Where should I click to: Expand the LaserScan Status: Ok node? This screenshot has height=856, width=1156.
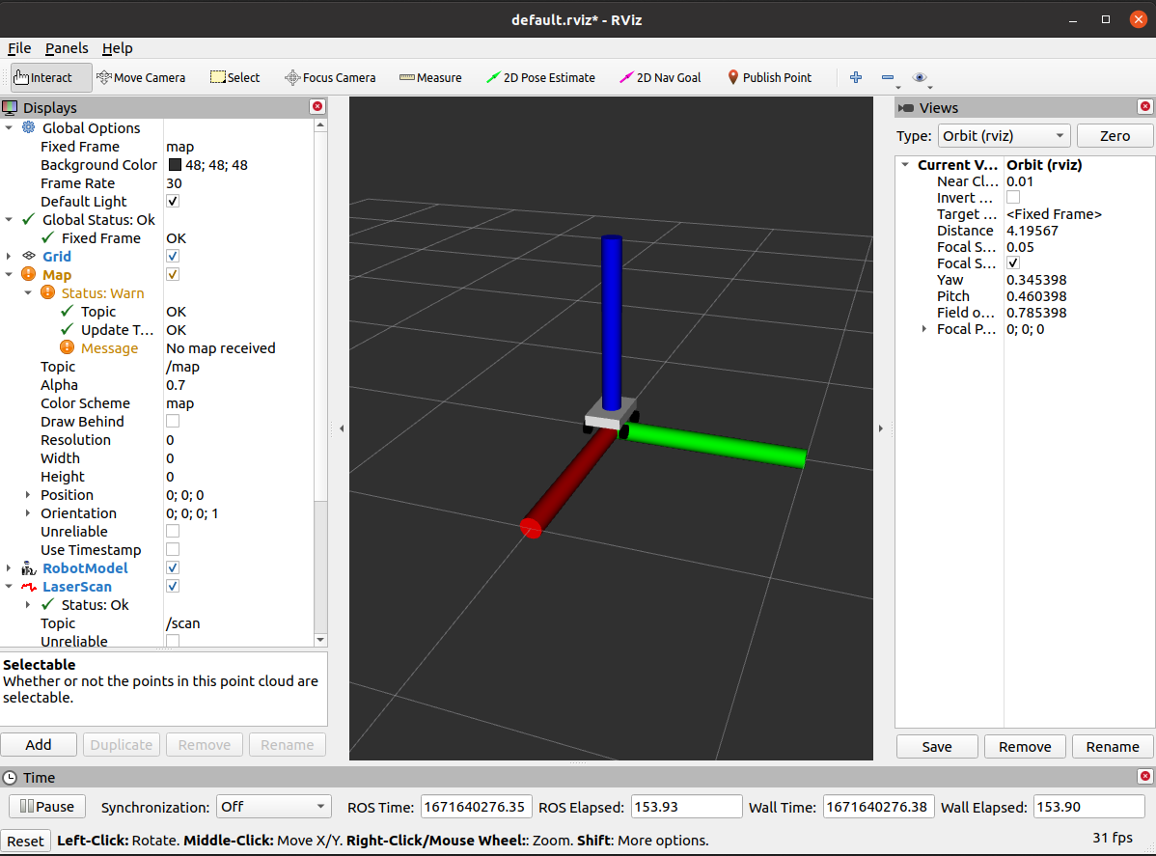(28, 604)
